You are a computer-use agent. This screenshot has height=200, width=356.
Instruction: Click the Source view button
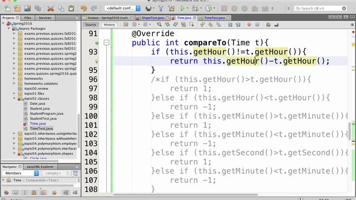click(91, 24)
